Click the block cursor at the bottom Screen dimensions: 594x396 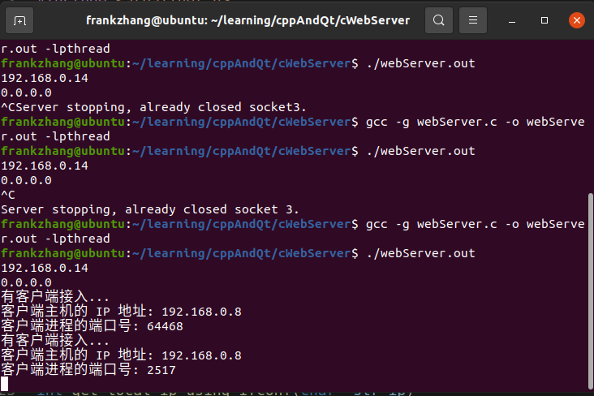pyautogui.click(x=5, y=385)
